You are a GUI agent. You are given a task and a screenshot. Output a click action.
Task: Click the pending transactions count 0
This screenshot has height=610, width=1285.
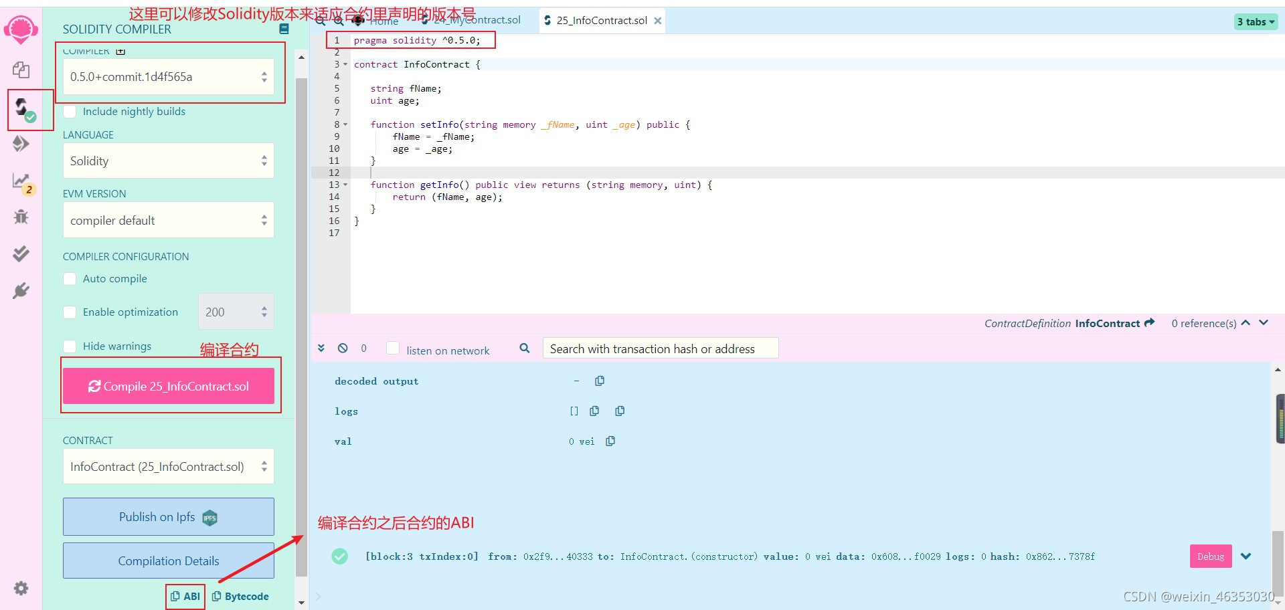364,348
